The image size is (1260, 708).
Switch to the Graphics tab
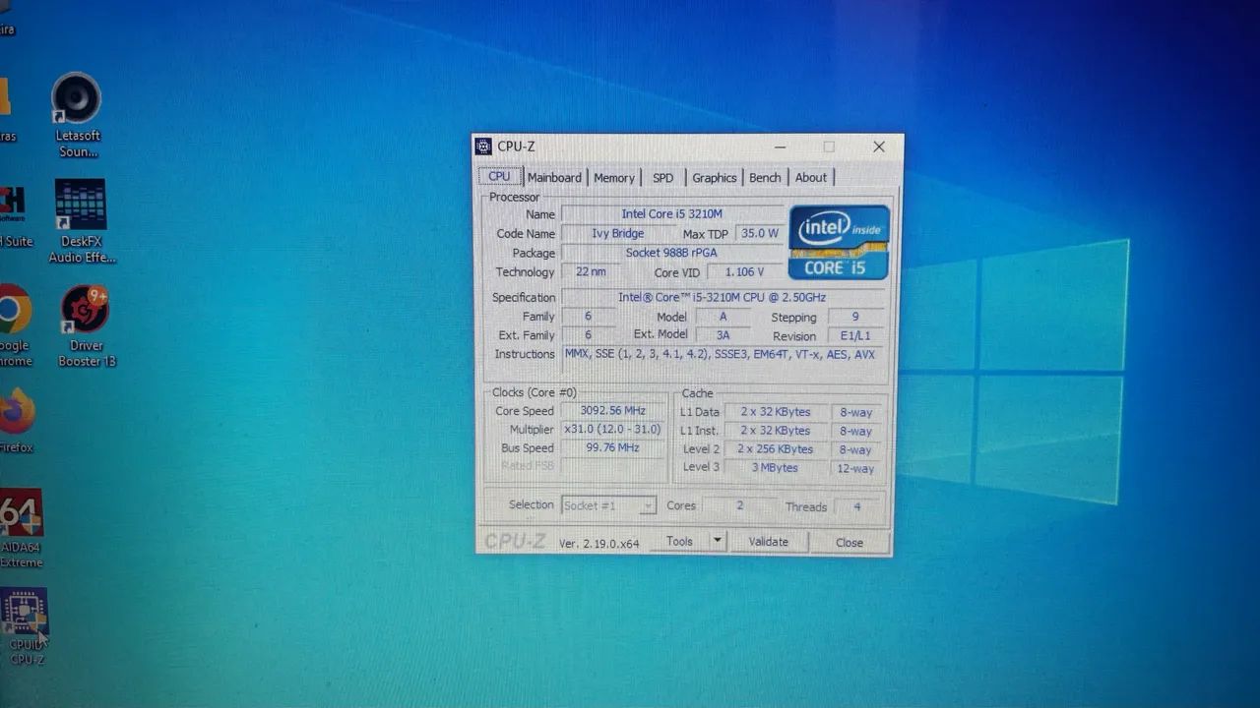pos(715,178)
